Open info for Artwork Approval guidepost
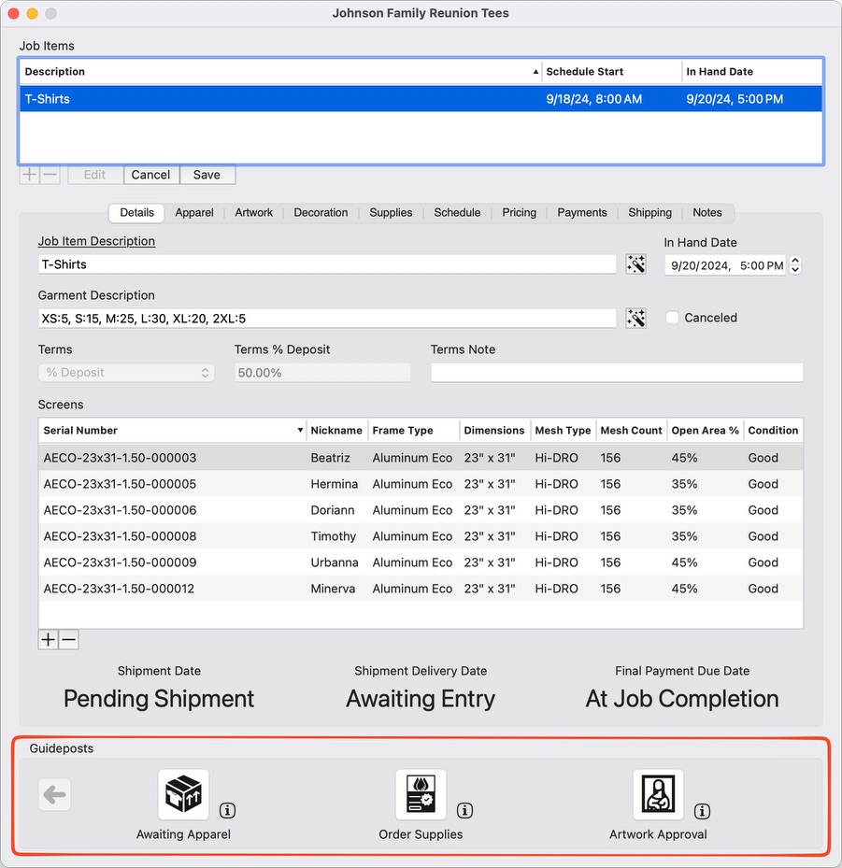The image size is (842, 868). coord(702,811)
